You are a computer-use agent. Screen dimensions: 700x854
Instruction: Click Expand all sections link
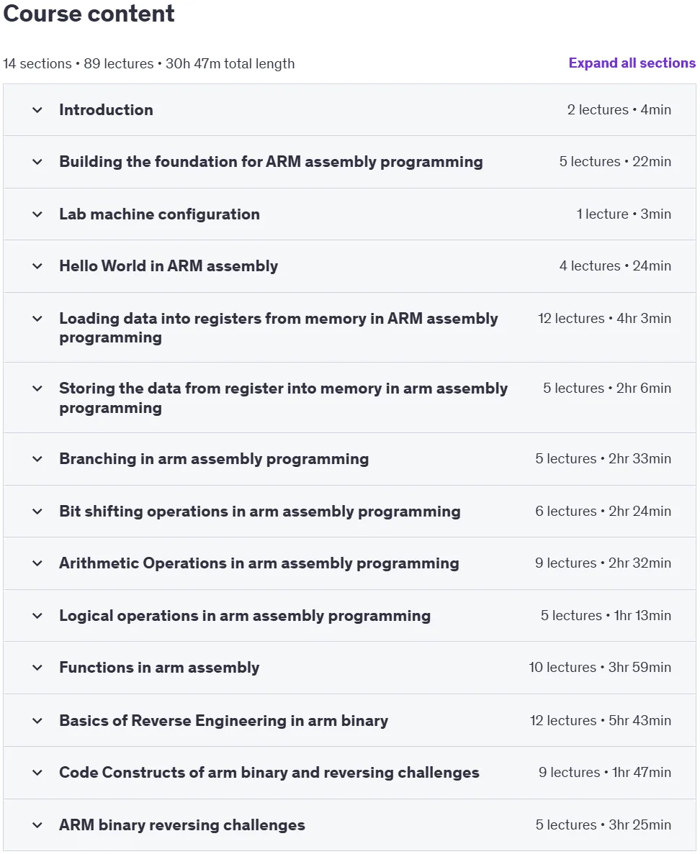click(x=632, y=63)
